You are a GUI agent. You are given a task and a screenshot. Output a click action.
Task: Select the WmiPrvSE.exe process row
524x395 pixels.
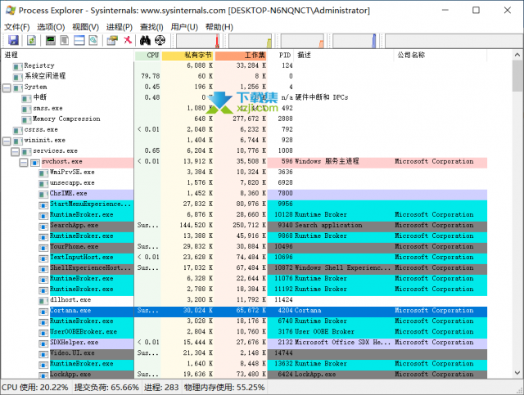(x=244, y=172)
